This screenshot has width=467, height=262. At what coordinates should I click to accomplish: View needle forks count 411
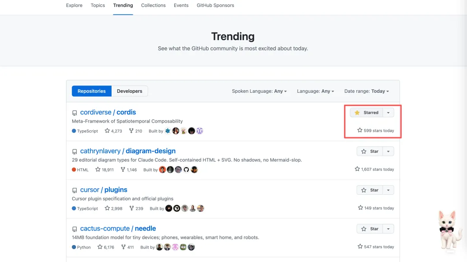[128, 247]
